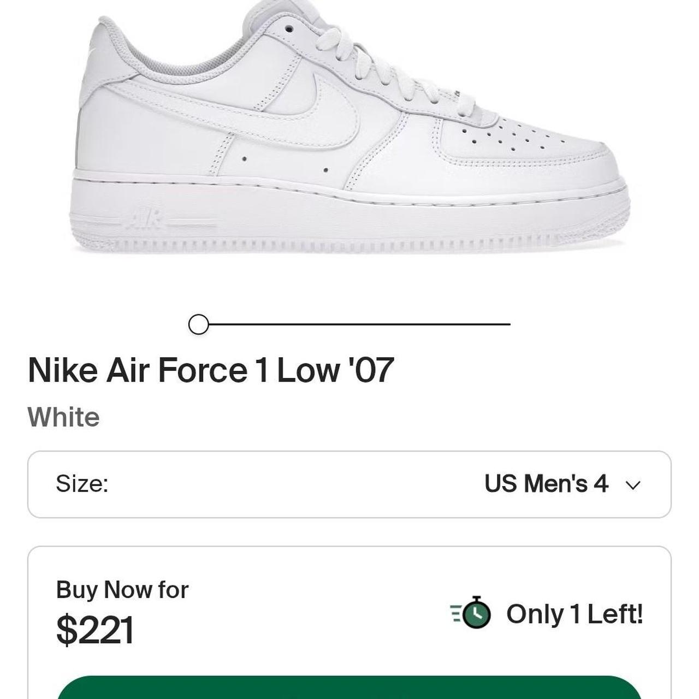Click the White colorway label
This screenshot has height=699, width=699.
point(64,417)
